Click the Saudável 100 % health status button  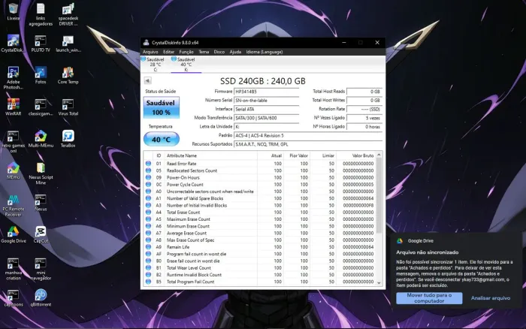(162, 107)
